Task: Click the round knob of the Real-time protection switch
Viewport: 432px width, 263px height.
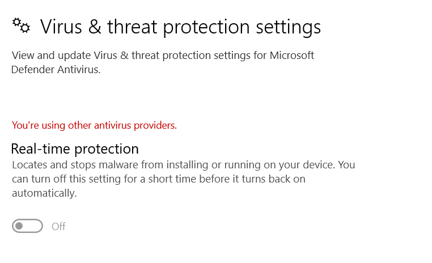Action: (x=19, y=226)
